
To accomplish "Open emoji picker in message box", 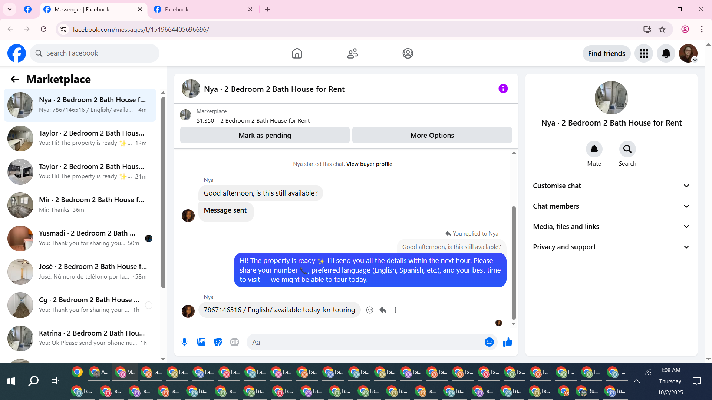I will pyautogui.click(x=489, y=342).
